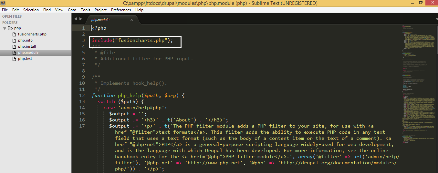Open the File menu
Viewport: 438px width, 173px height.
point(5,10)
